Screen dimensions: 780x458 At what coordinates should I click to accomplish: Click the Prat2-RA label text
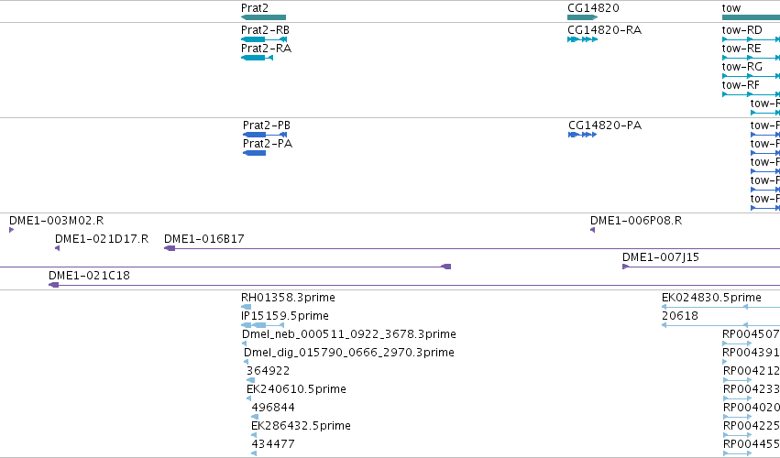266,49
